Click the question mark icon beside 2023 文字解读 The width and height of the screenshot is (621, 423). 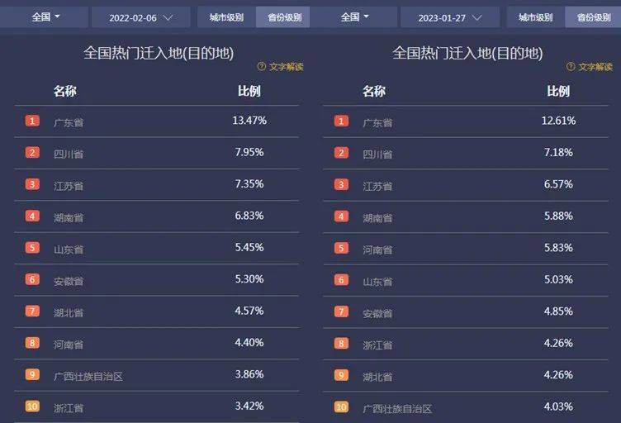click(x=571, y=67)
